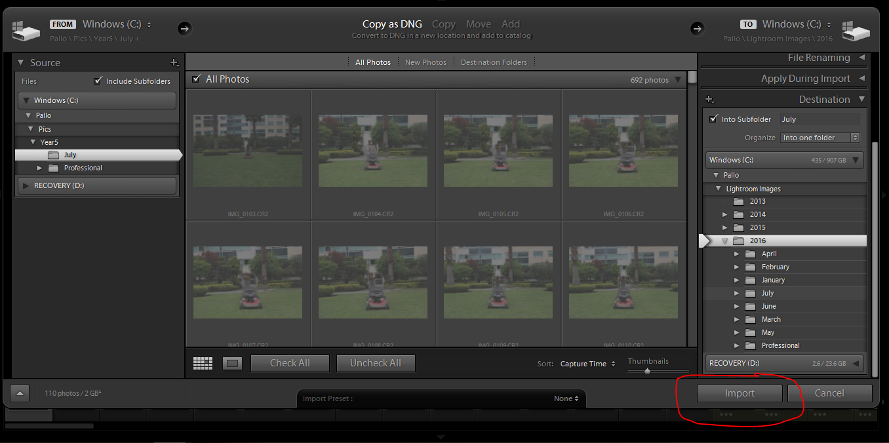889x443 pixels.
Task: Click the Into Subfolder name field containing July
Action: click(820, 119)
